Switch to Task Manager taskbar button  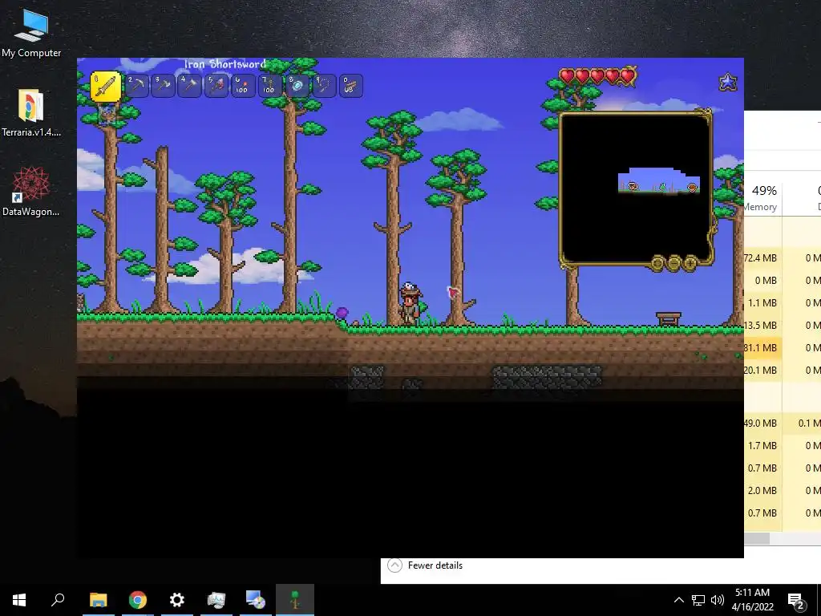(216, 600)
